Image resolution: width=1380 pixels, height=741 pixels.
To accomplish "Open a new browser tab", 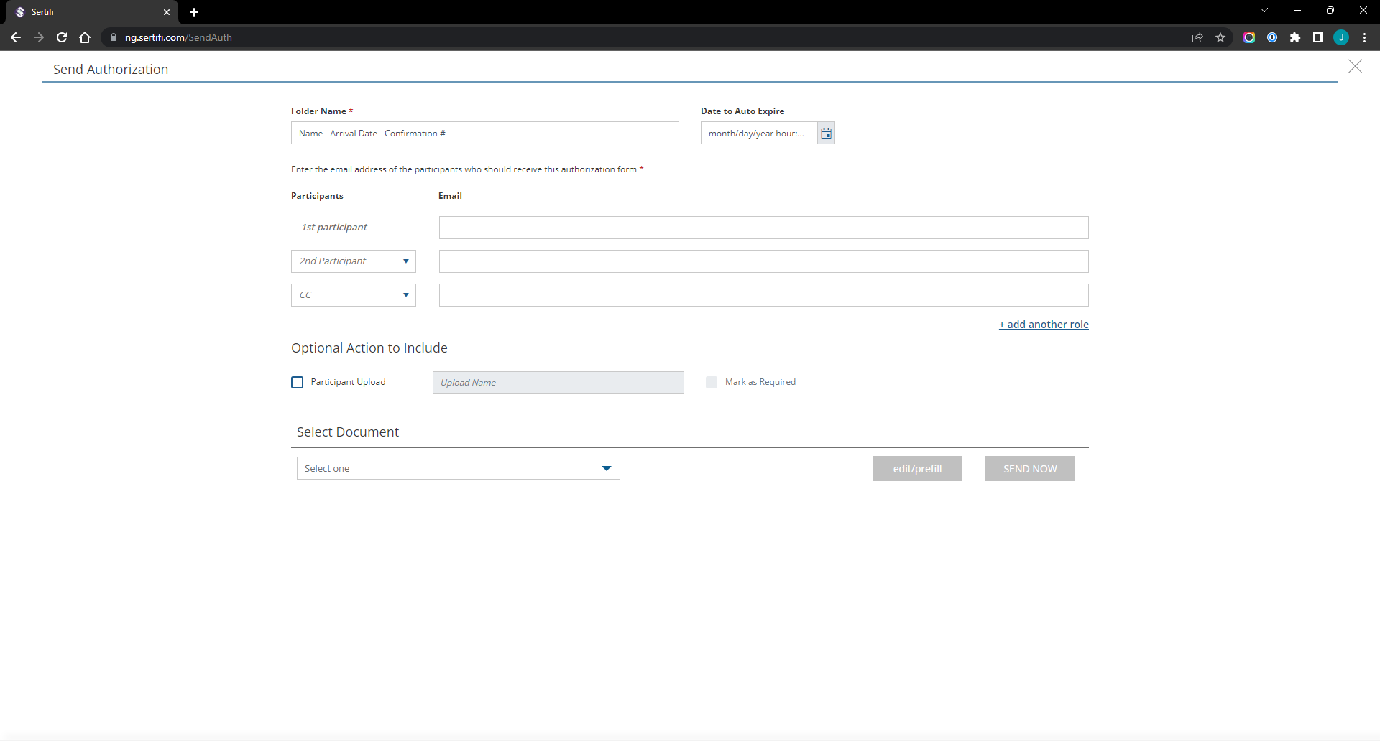I will (194, 12).
